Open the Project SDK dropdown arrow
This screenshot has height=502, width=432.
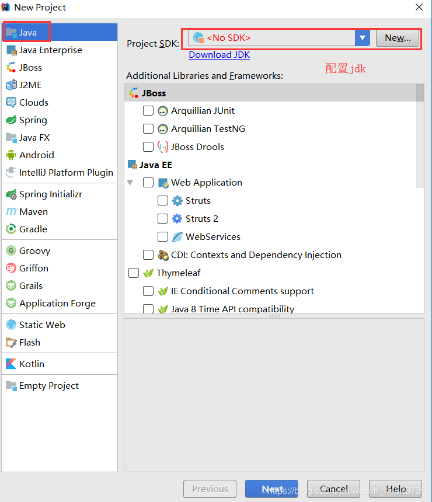pos(362,38)
